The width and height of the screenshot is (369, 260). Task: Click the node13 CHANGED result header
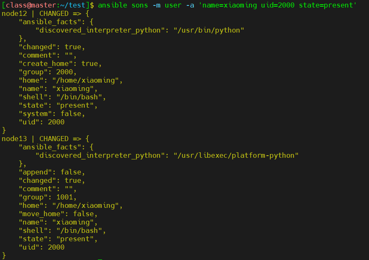[x=45, y=139]
